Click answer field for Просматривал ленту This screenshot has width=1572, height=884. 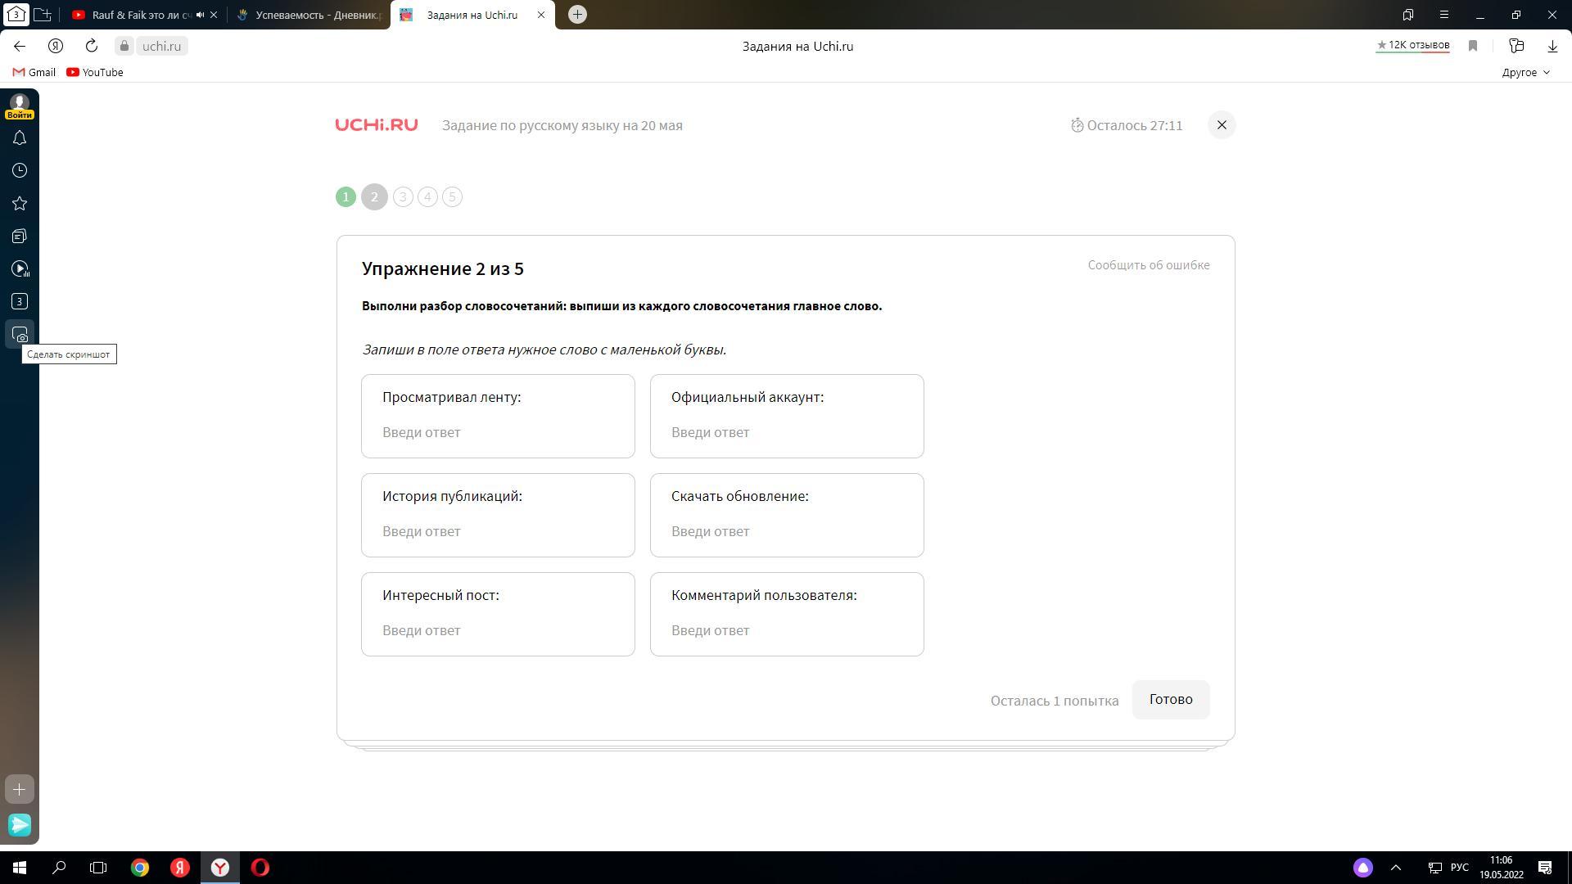pyautogui.click(x=498, y=432)
